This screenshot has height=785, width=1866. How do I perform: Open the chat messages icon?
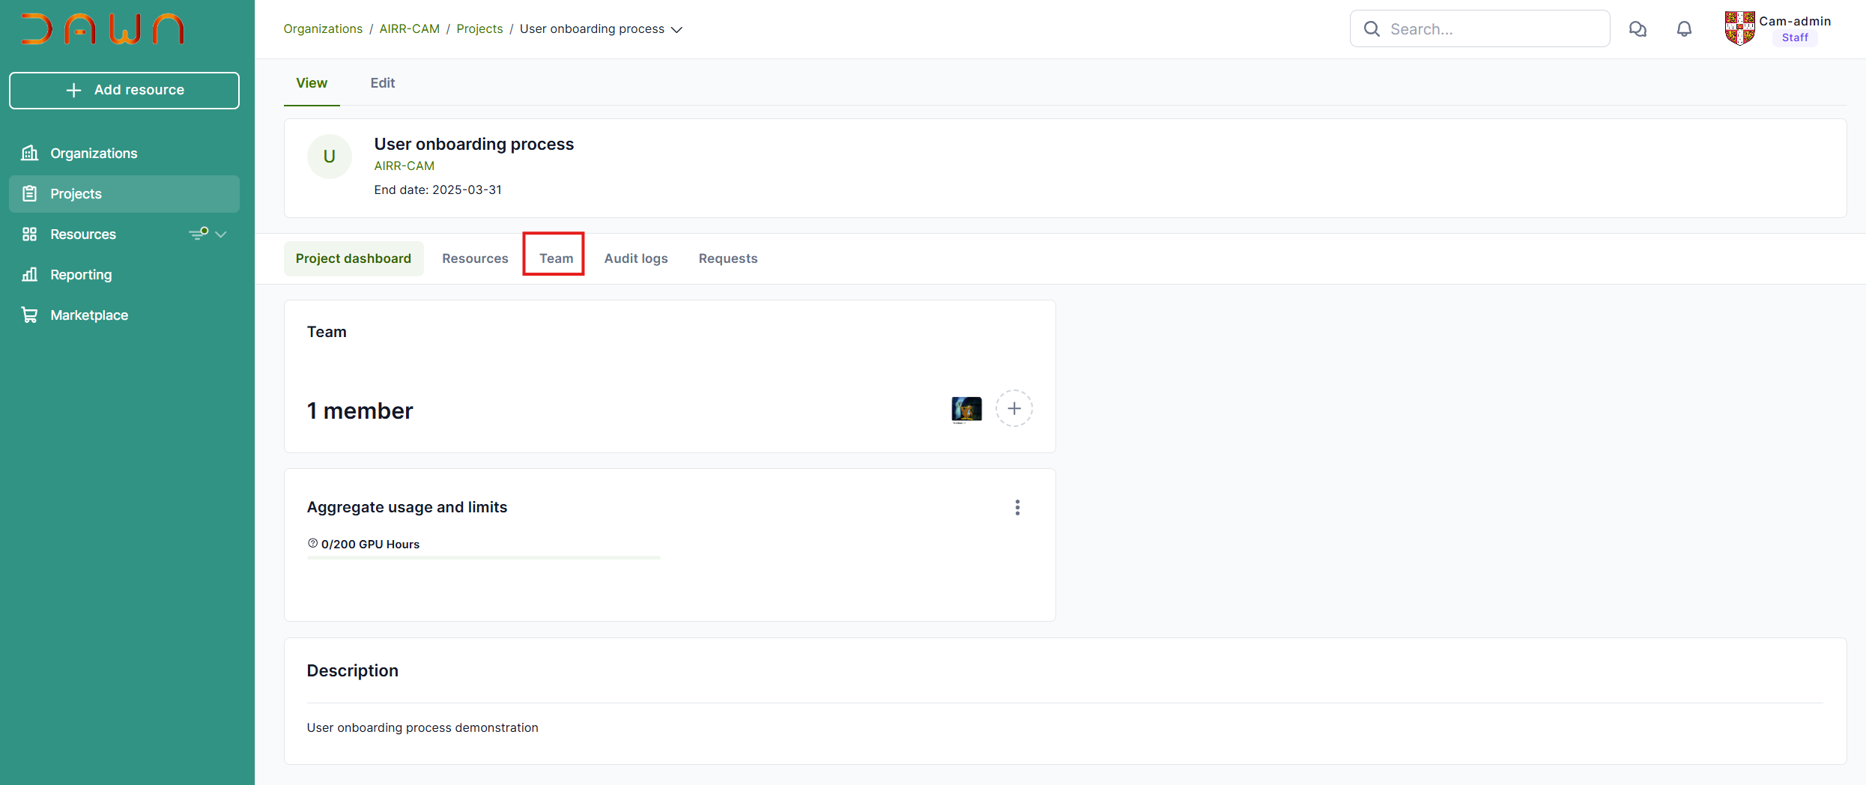[1638, 29]
